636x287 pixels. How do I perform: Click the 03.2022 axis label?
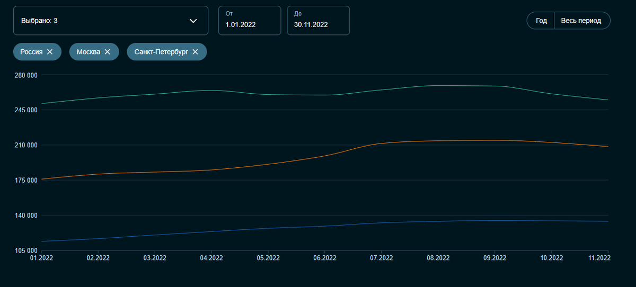coord(155,258)
